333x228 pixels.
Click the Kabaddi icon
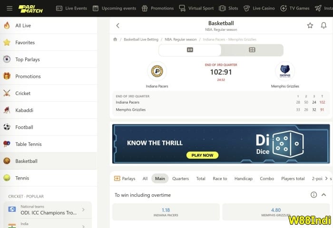click(7, 110)
